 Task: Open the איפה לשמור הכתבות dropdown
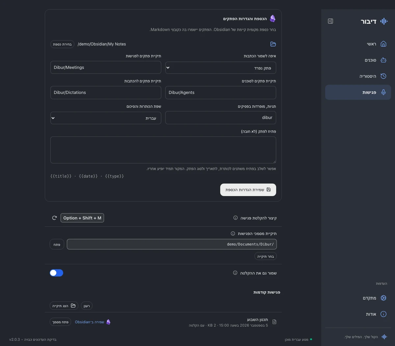click(221, 68)
